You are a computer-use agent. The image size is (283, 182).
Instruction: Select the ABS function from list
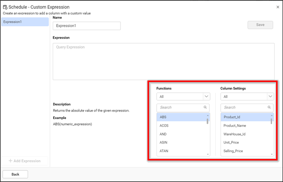181,117
